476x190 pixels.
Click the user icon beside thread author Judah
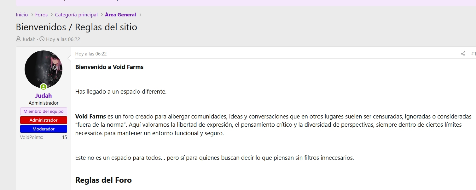(x=18, y=39)
